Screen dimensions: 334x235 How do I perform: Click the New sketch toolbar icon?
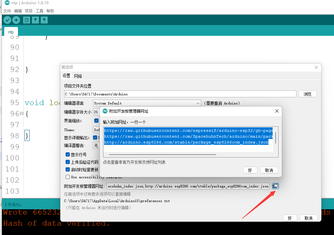(26, 20)
